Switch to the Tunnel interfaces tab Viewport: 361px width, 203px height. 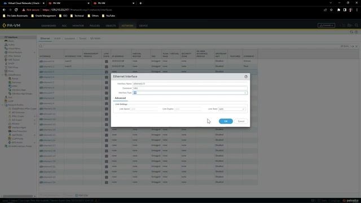pyautogui.click(x=83, y=38)
